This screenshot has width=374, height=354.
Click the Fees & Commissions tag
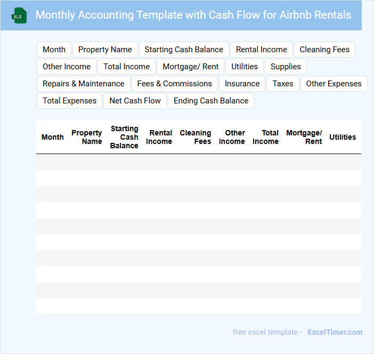coord(175,84)
